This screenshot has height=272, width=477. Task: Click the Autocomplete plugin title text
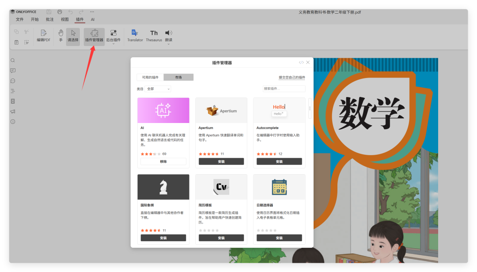pos(267,128)
